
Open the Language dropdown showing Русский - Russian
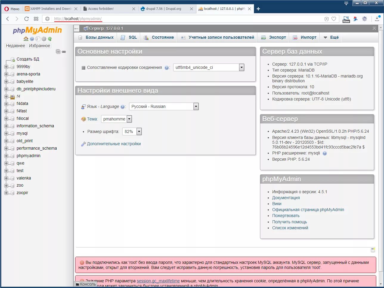point(164,106)
